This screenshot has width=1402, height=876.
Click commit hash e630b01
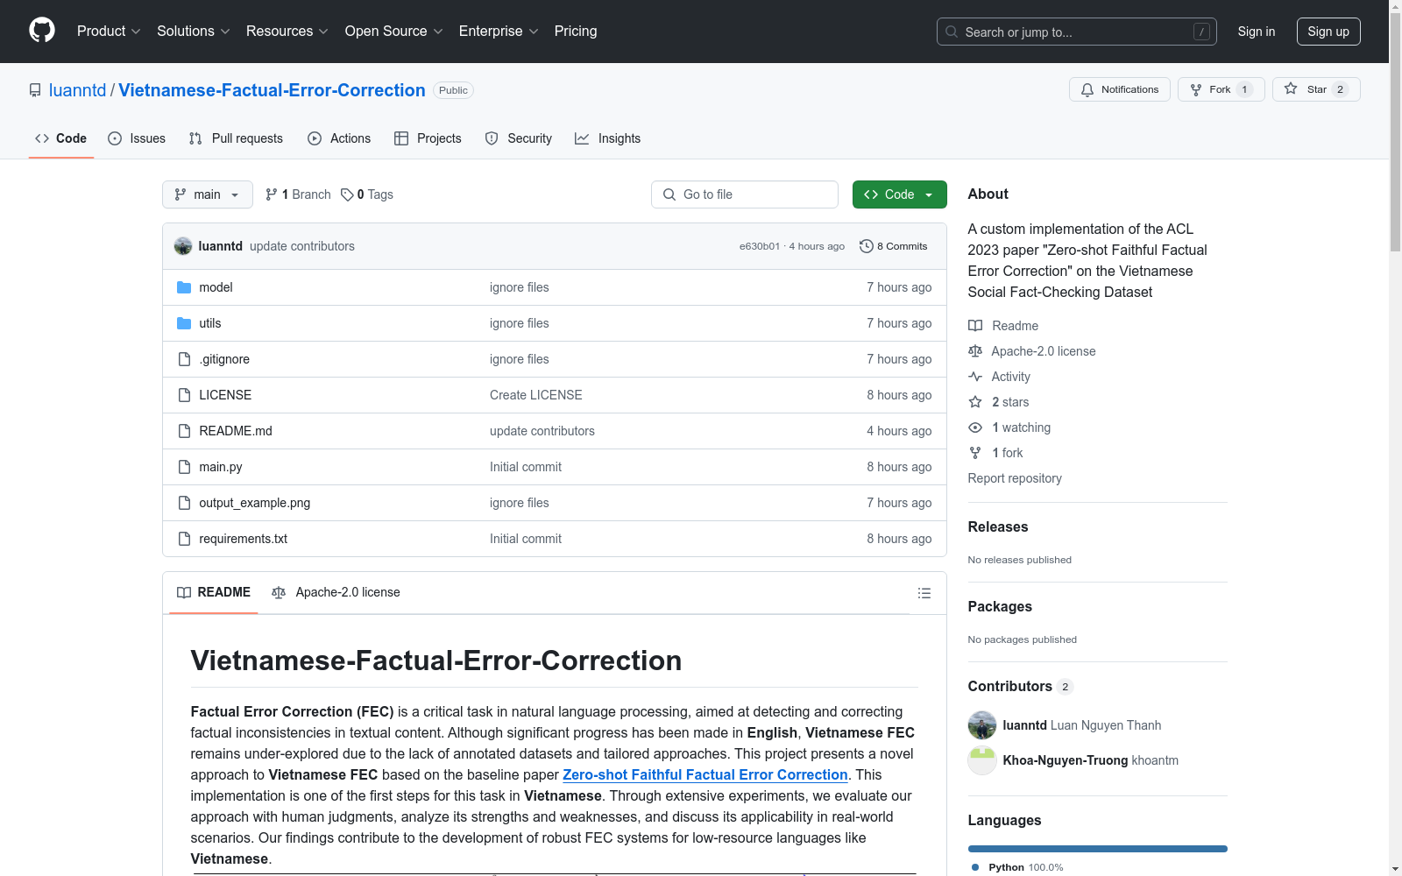pyautogui.click(x=759, y=246)
